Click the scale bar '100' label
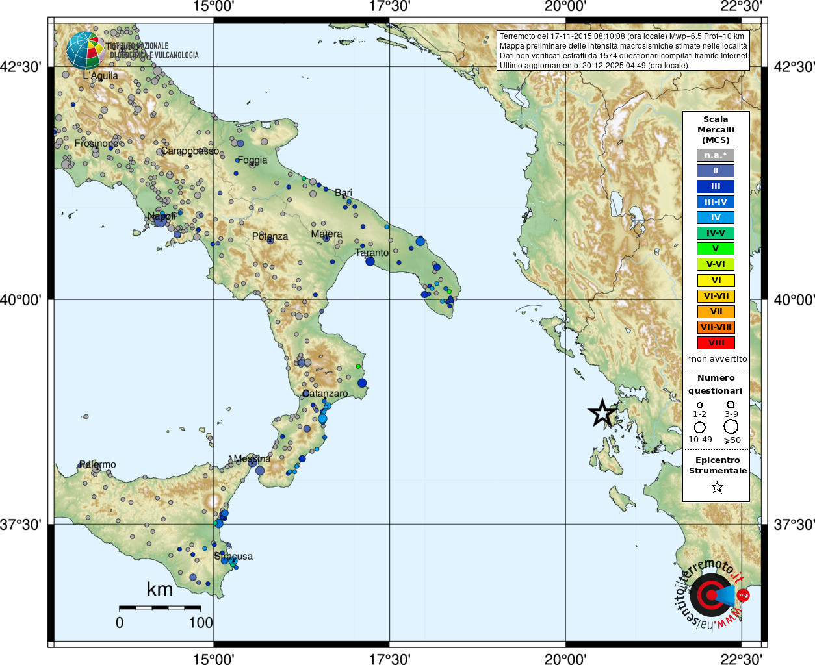This screenshot has width=815, height=665. (201, 622)
